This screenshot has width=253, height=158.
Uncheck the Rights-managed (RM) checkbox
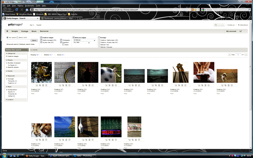point(41,40)
